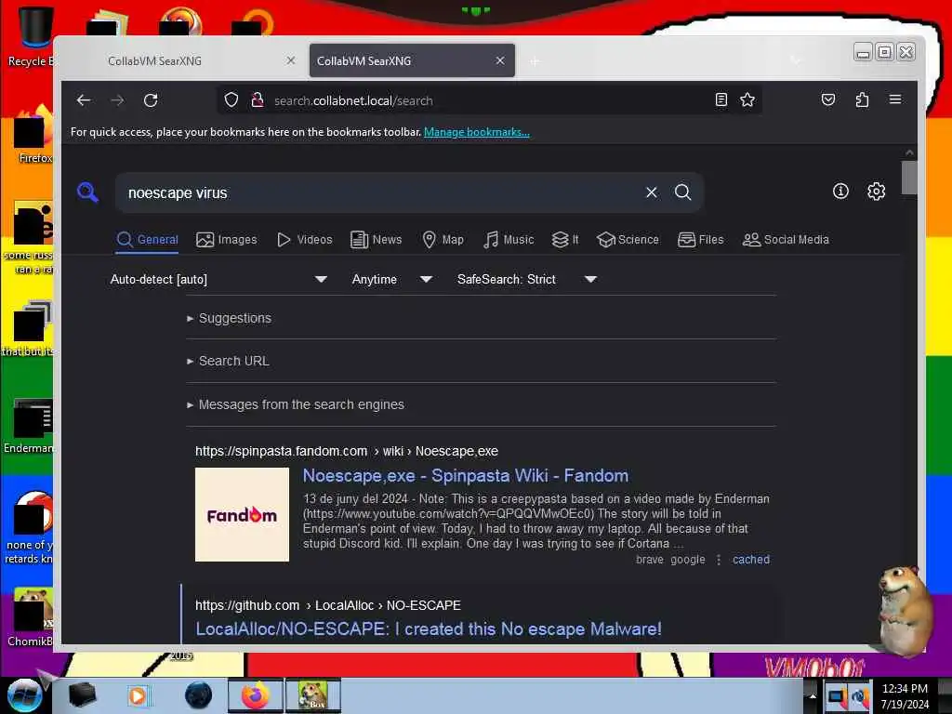This screenshot has height=714, width=952.
Task: Select the General search category
Action: (x=148, y=239)
